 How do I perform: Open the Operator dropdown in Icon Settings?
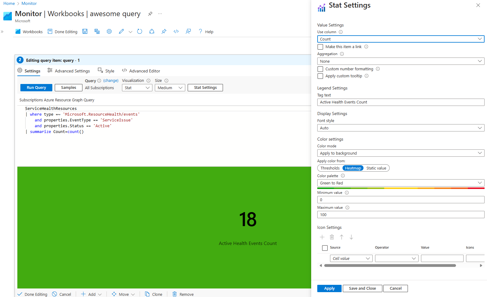click(397, 258)
